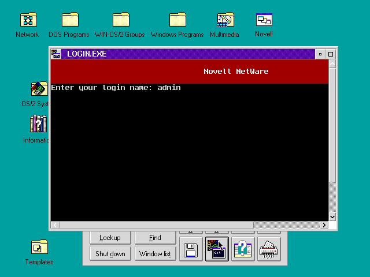This screenshot has height=277, width=370.
Task: Open drawer above command prompt icon
Action: 217,232
